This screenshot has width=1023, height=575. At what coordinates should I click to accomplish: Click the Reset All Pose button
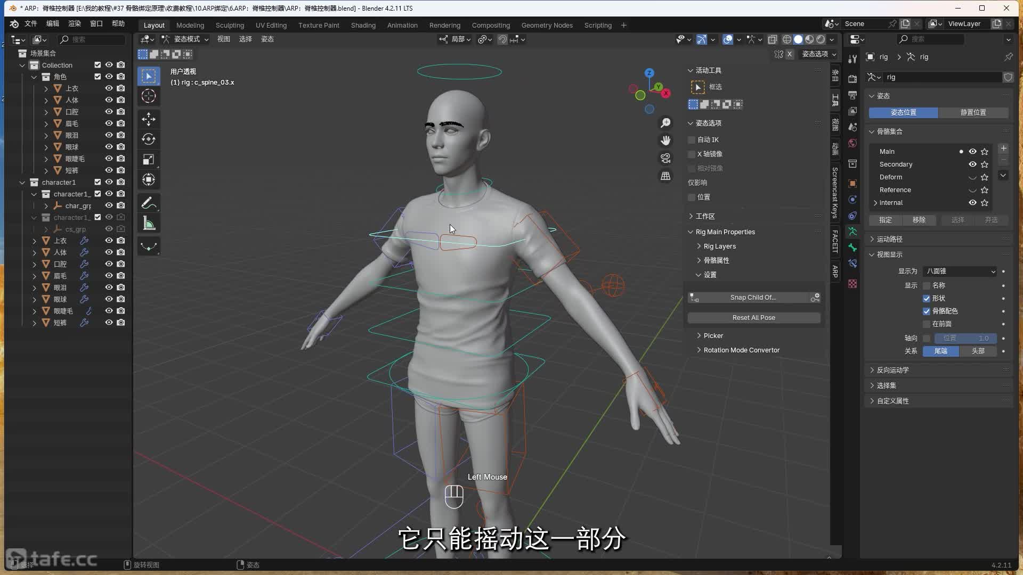click(x=753, y=318)
